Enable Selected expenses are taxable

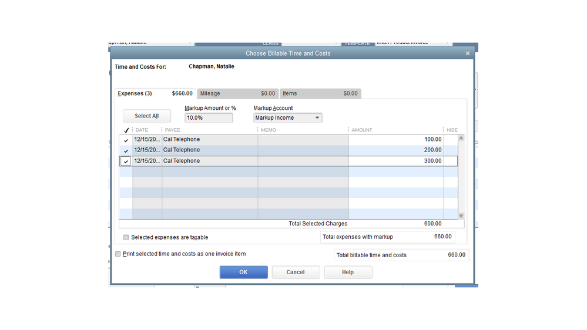tap(126, 238)
